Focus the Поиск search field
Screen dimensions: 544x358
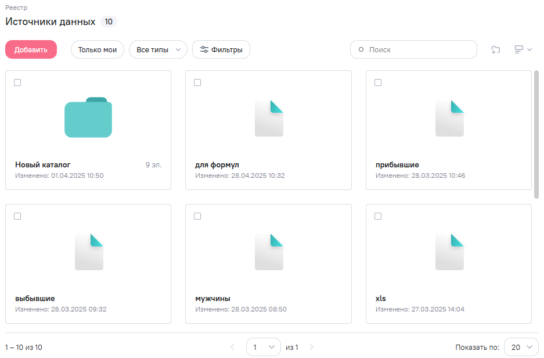point(418,50)
